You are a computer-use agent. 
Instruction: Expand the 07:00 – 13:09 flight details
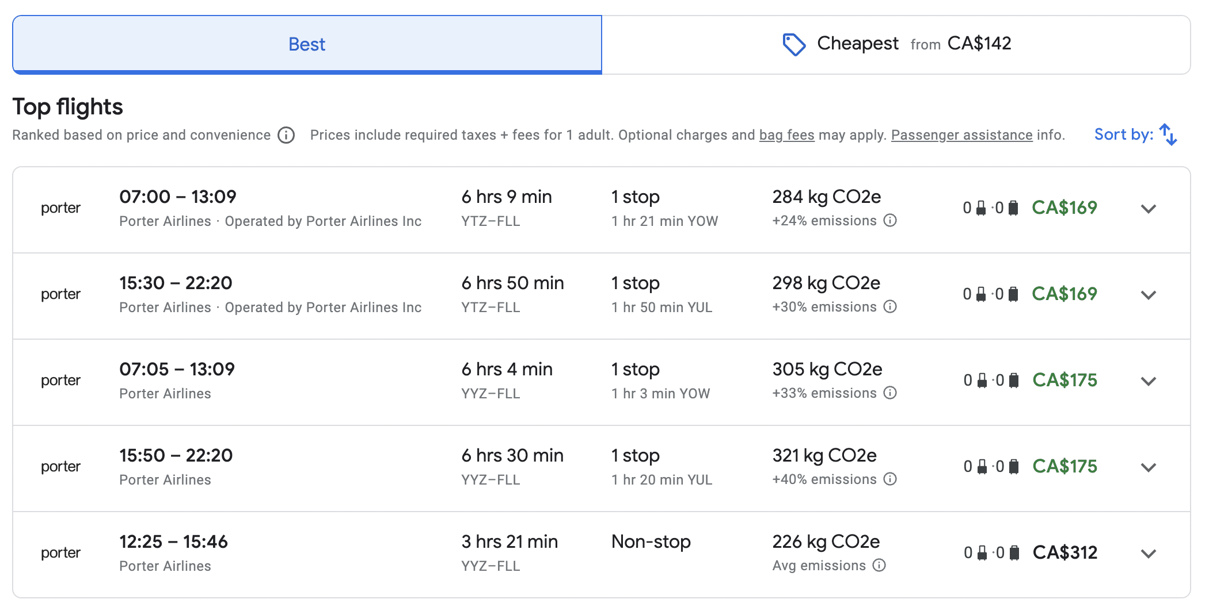coord(1149,209)
